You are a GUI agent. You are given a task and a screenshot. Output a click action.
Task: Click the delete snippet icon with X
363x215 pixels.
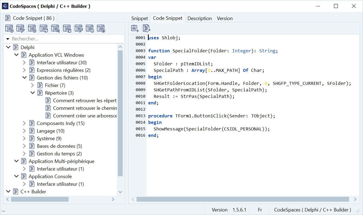pos(32,28)
